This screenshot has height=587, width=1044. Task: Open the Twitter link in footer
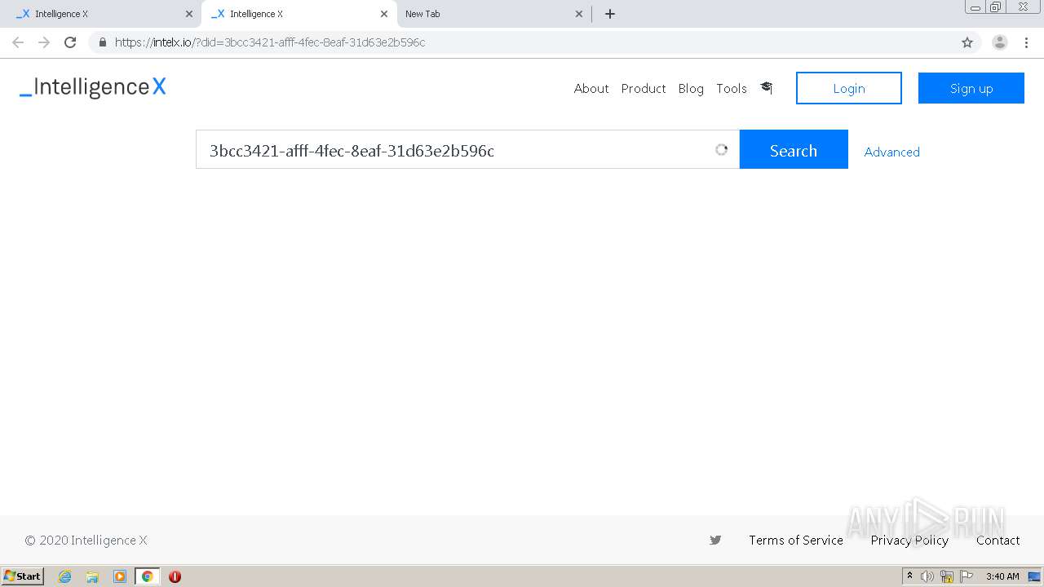(715, 540)
